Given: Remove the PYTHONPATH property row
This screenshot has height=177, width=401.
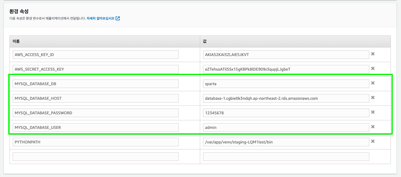Looking at the screenshot, I should pos(373,141).
